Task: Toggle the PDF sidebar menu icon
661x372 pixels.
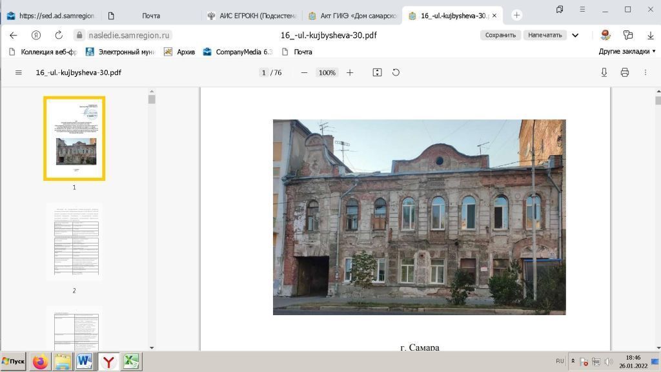Action: coord(19,73)
